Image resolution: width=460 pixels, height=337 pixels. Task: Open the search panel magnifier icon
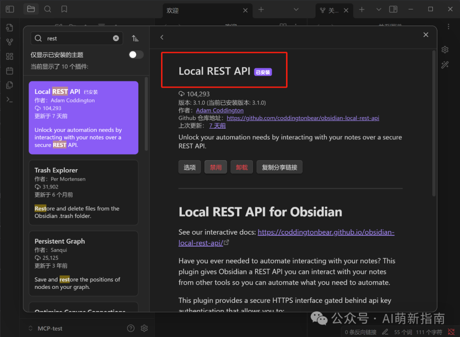[48, 9]
